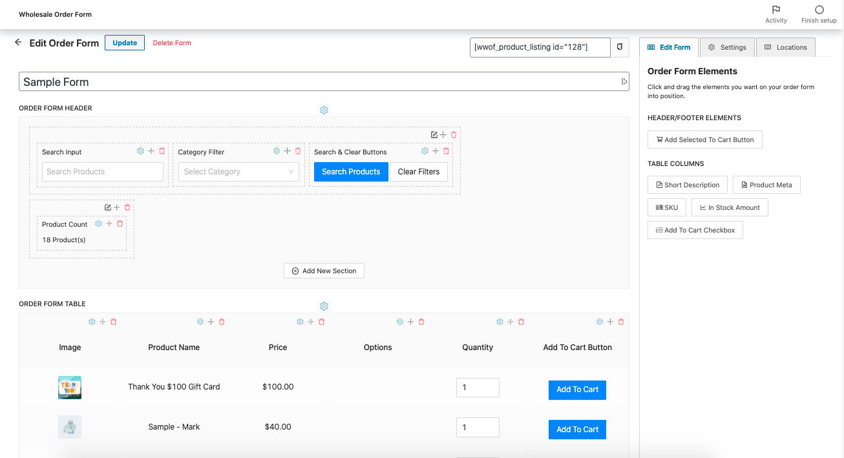Click the Add To Cart Checkbox element
This screenshot has width=844, height=458.
tap(695, 230)
